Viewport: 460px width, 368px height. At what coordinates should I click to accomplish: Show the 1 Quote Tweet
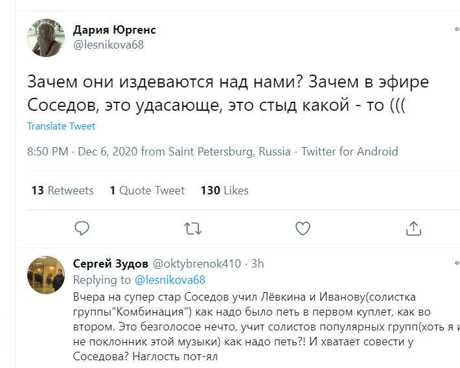(x=147, y=190)
